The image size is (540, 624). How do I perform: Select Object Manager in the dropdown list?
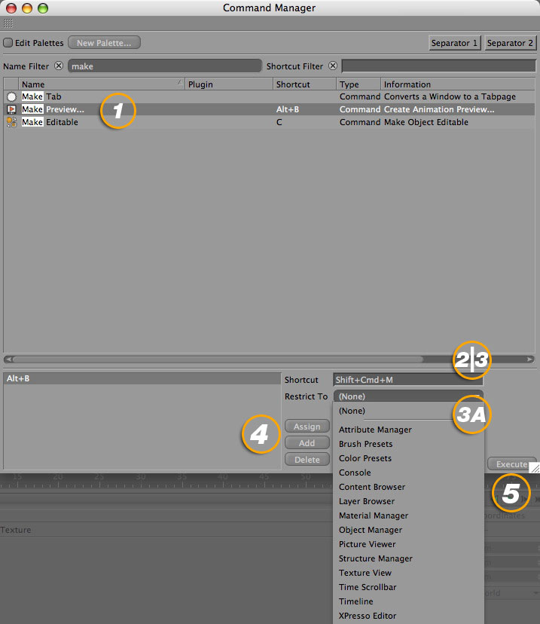pyautogui.click(x=371, y=530)
